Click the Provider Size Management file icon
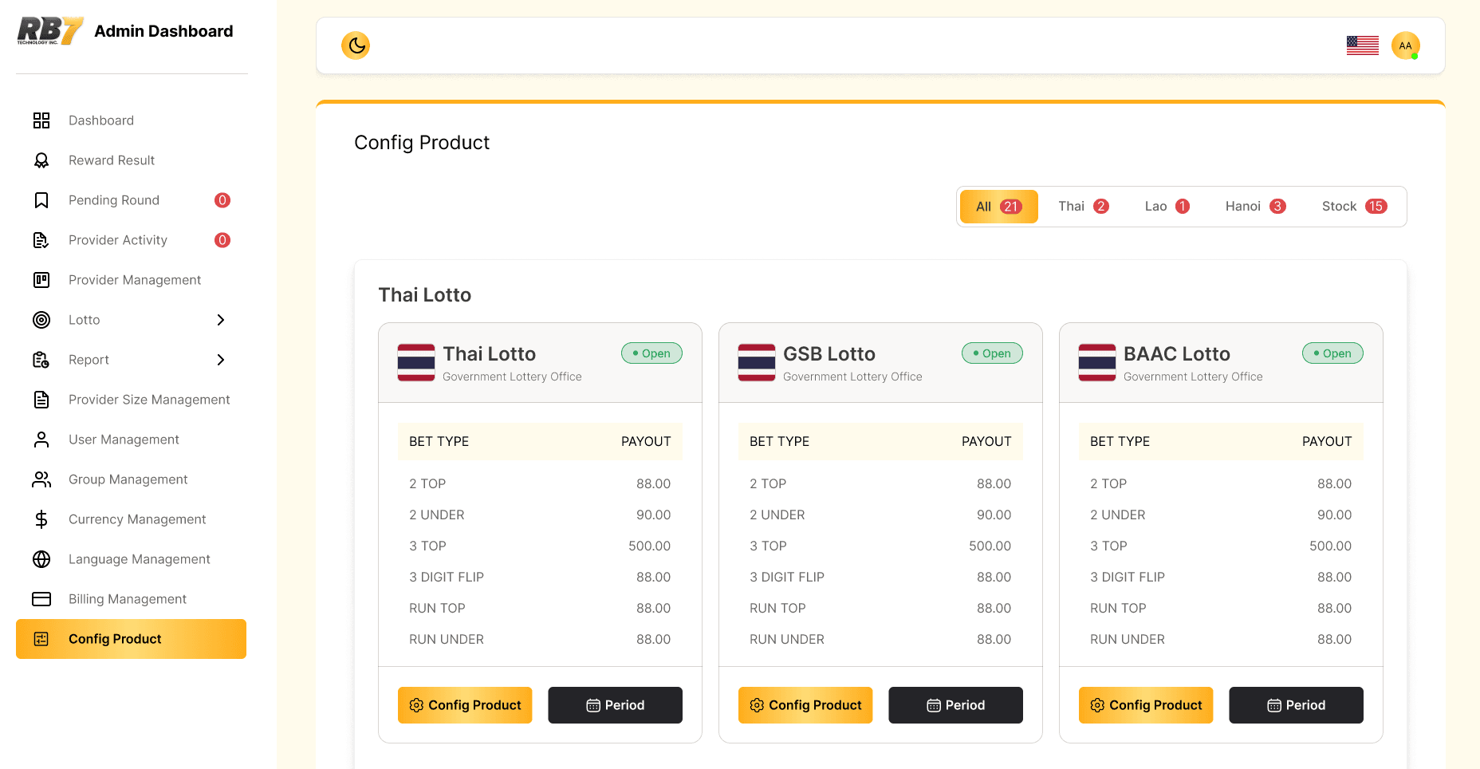 click(x=41, y=400)
